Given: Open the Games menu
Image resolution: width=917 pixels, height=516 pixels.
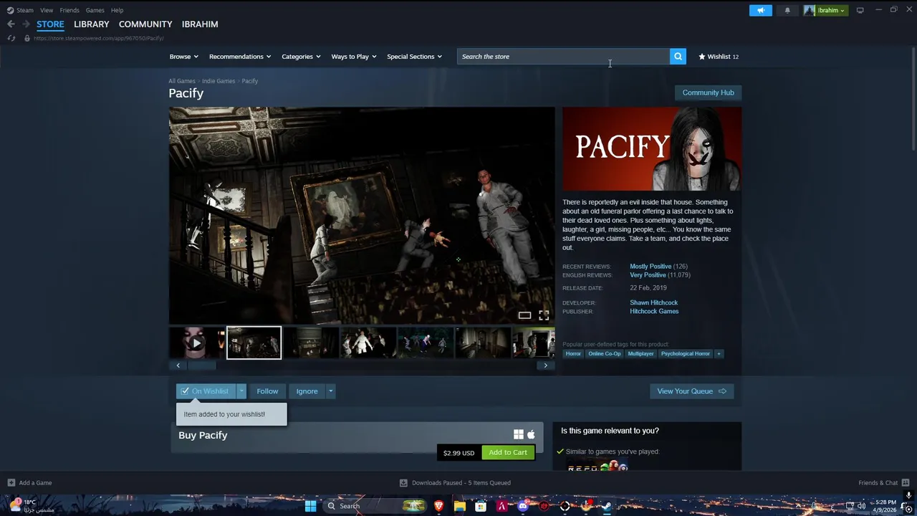Looking at the screenshot, I should 95,10.
